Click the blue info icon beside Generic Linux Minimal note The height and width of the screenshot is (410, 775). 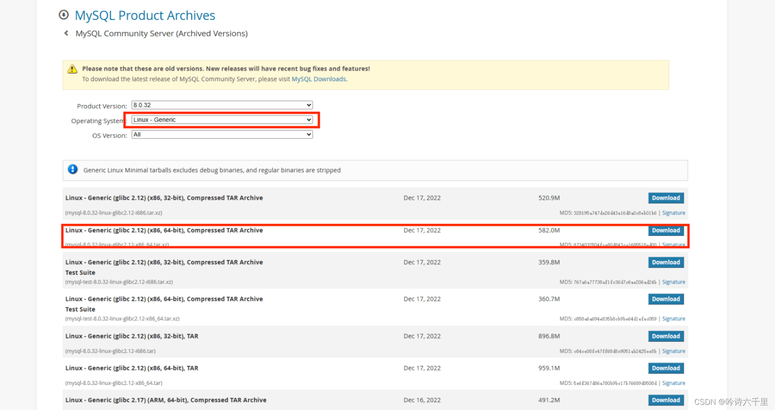click(72, 169)
